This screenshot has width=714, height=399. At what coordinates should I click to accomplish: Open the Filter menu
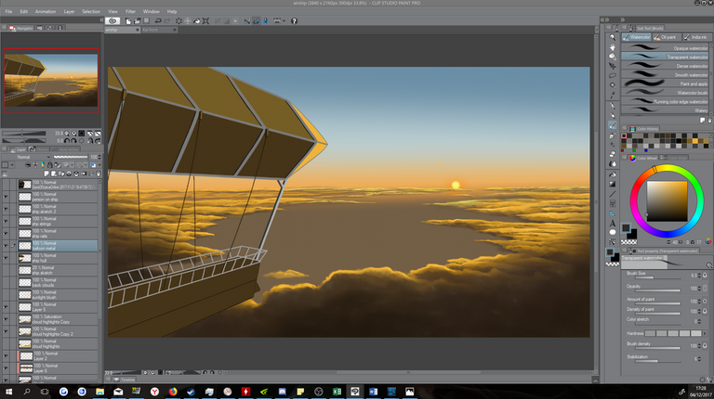tap(129, 11)
